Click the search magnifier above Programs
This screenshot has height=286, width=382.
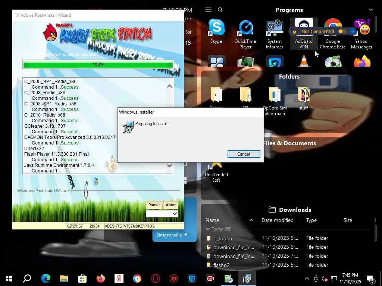[220, 10]
